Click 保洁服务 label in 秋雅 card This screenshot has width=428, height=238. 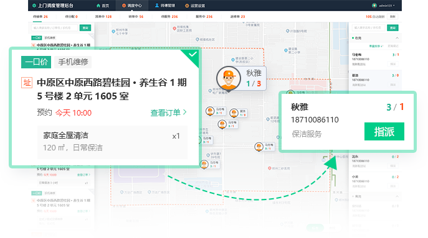(x=307, y=134)
